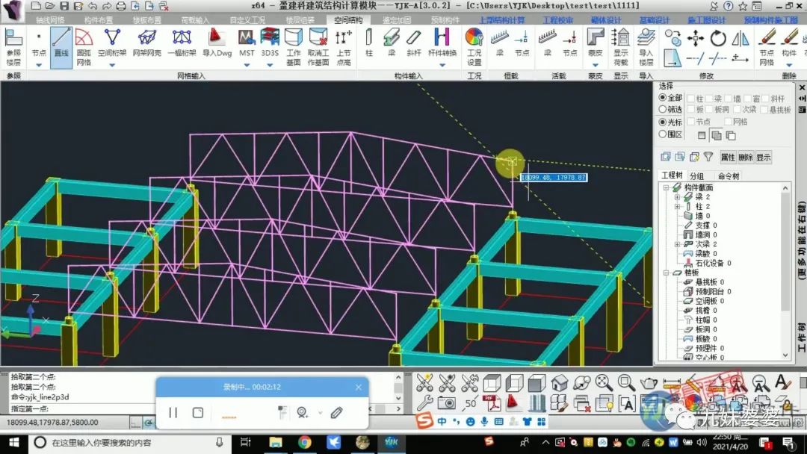Select the 光标 radio option
The width and height of the screenshot is (807, 454).
[x=670, y=122]
